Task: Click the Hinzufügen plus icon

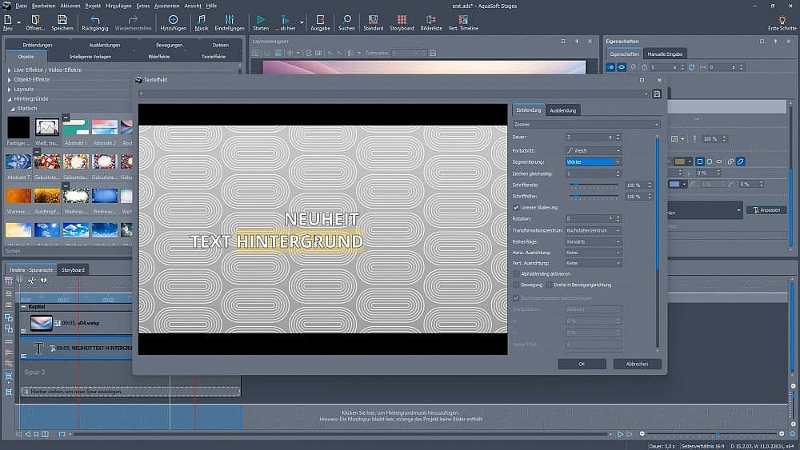Action: coord(173,19)
